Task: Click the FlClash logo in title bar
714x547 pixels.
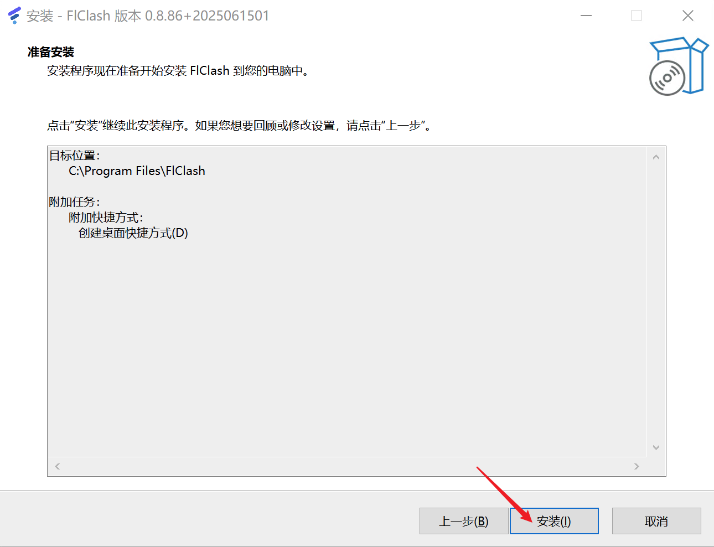Action: click(14, 16)
